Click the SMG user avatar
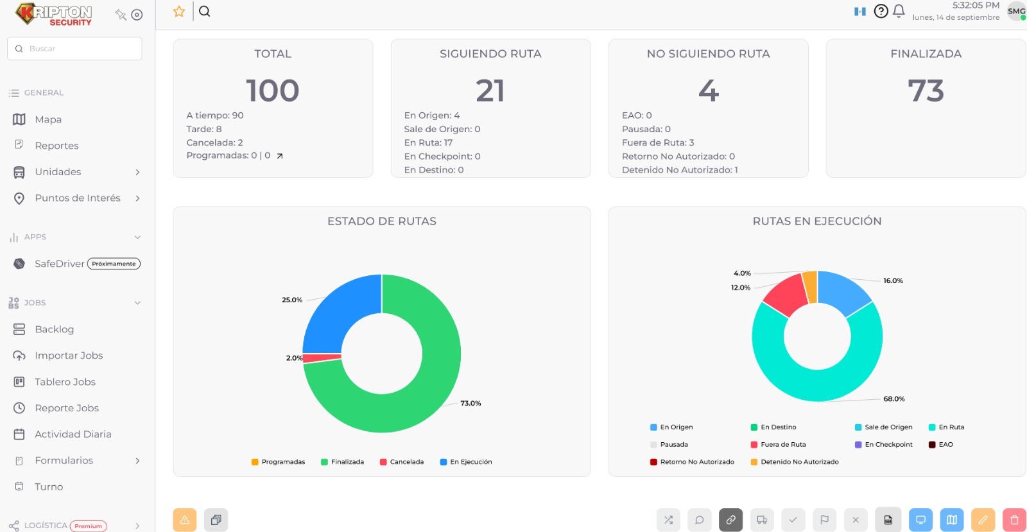Screen dimensions: 1027x532 point(1016,11)
